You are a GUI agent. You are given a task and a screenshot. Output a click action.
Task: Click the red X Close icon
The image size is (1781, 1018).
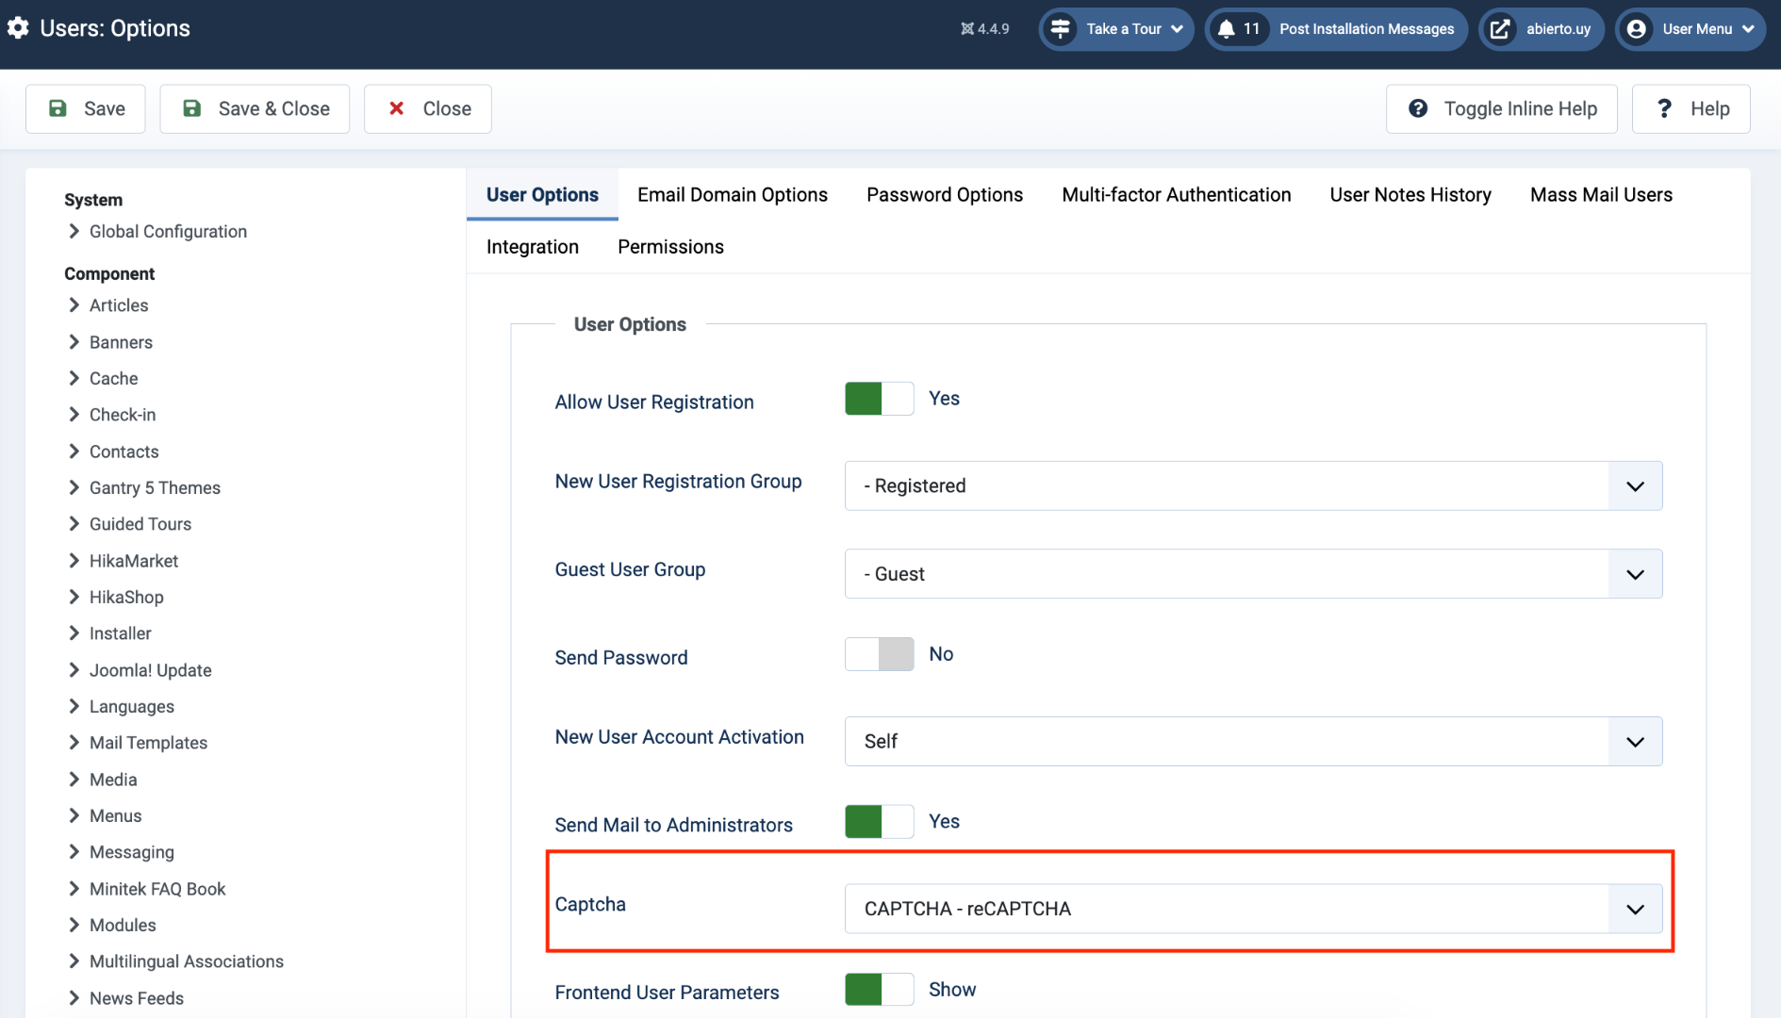tap(397, 108)
